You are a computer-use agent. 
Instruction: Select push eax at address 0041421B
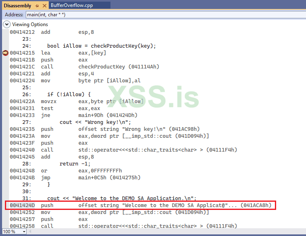point(49,60)
